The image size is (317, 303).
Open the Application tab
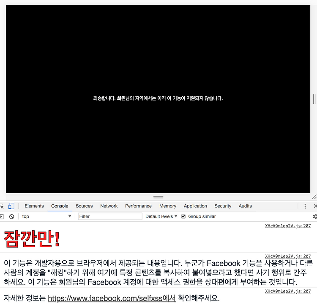pyautogui.click(x=195, y=206)
